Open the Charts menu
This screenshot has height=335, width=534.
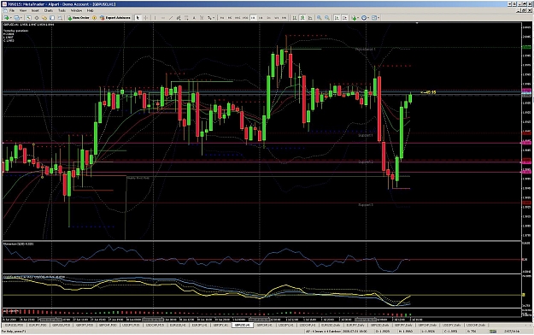coord(49,10)
